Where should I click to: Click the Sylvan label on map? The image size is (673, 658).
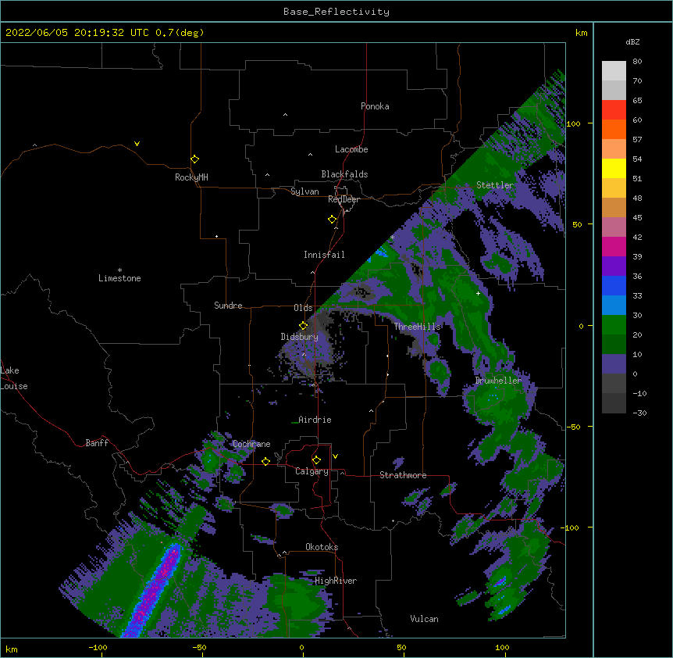tap(304, 191)
